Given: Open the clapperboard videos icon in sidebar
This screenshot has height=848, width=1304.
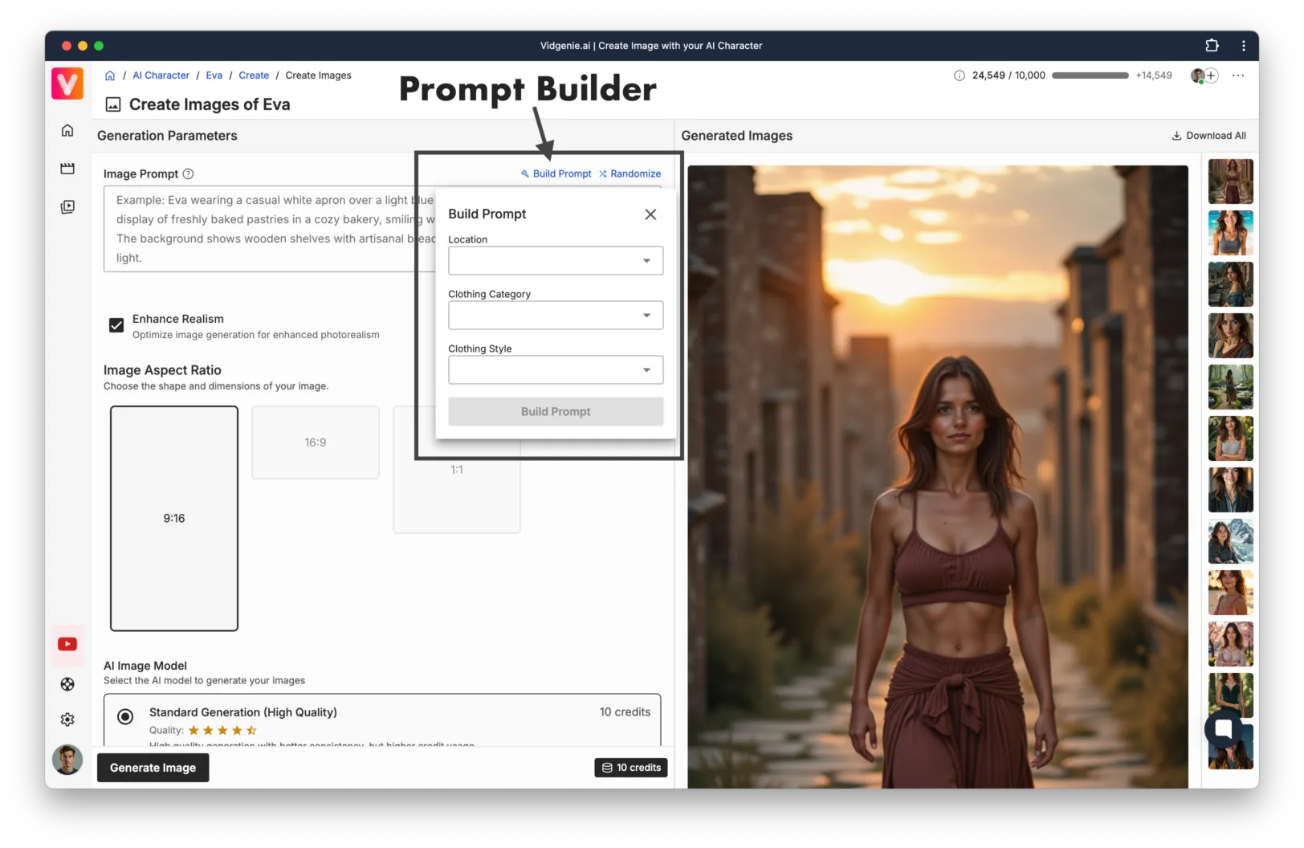Looking at the screenshot, I should pos(67,169).
